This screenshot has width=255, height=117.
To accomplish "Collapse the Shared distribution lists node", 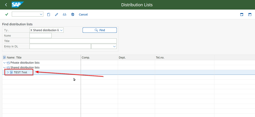I will click(4, 67).
